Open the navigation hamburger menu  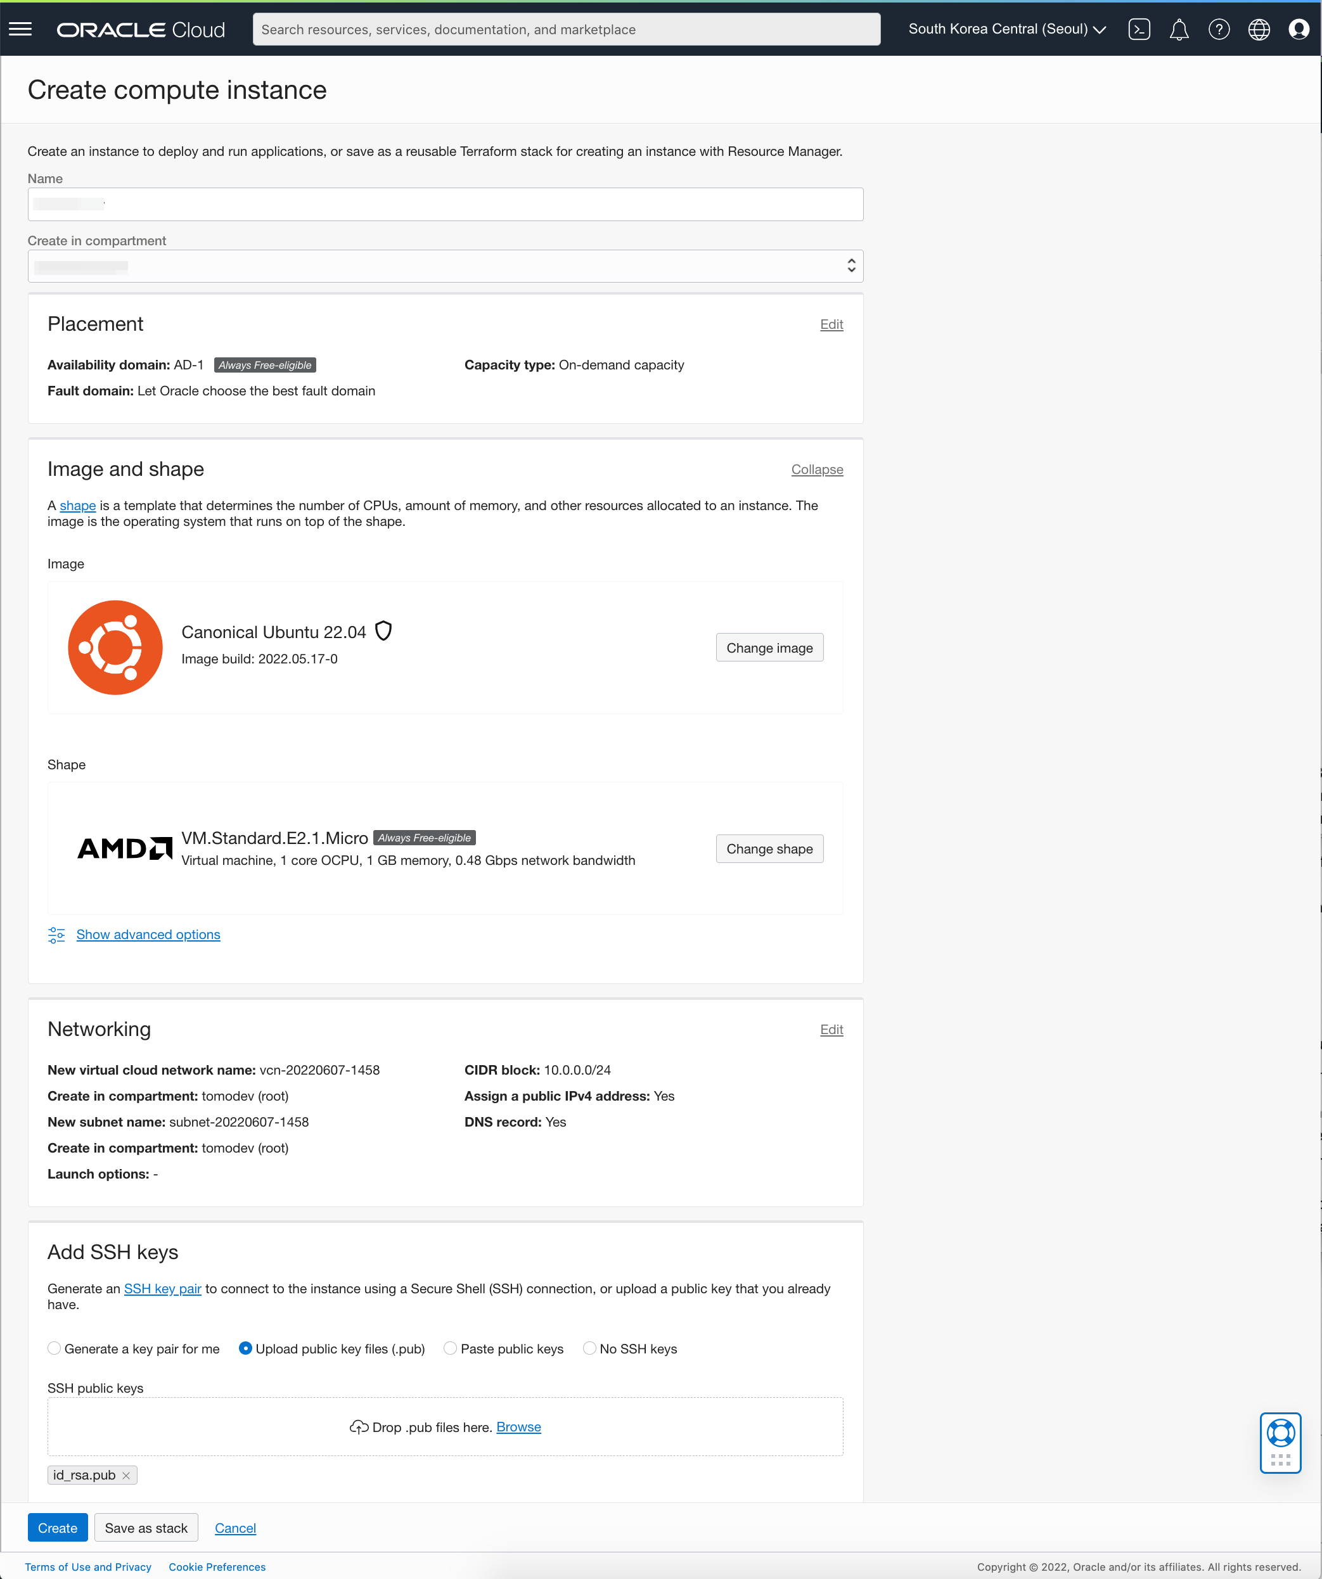(x=20, y=29)
